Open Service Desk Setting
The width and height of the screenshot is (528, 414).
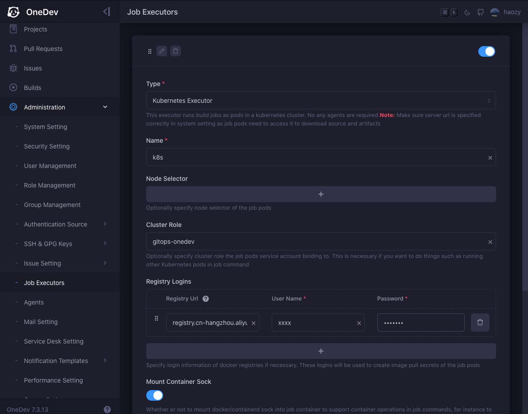coord(54,342)
